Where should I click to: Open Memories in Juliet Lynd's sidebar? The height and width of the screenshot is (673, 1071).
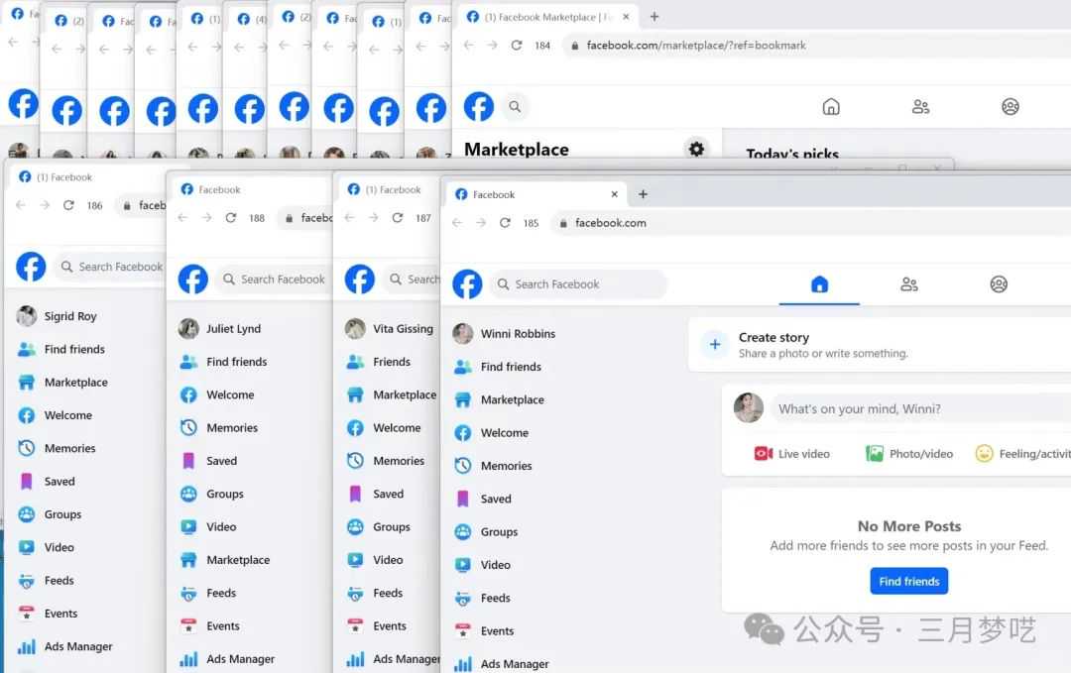click(x=218, y=428)
